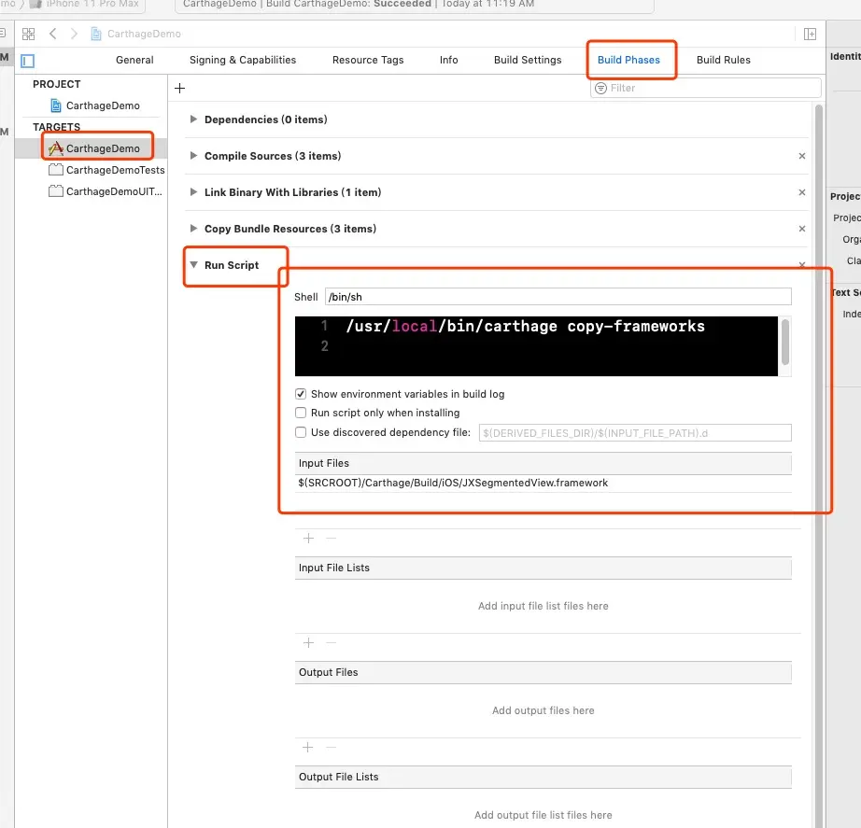The image size is (861, 828).
Task: Remove output file with minus button
Action: pos(331,747)
